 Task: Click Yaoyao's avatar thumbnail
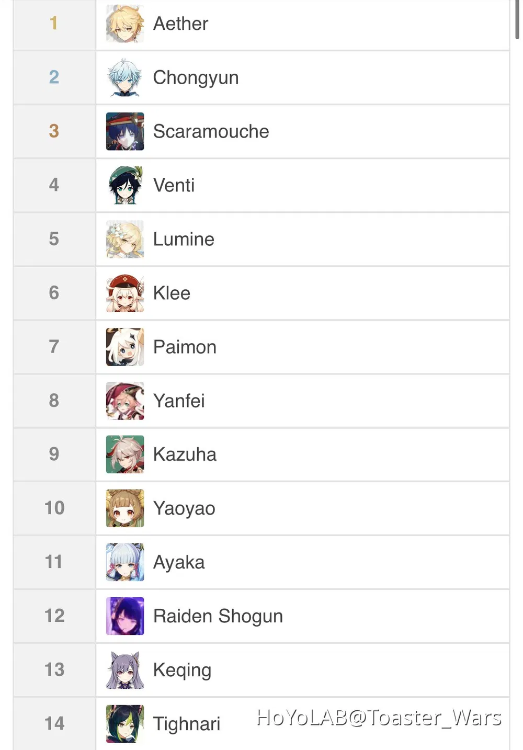[125, 508]
